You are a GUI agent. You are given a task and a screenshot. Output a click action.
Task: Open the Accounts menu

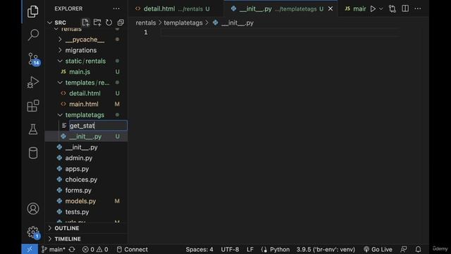coord(33,209)
